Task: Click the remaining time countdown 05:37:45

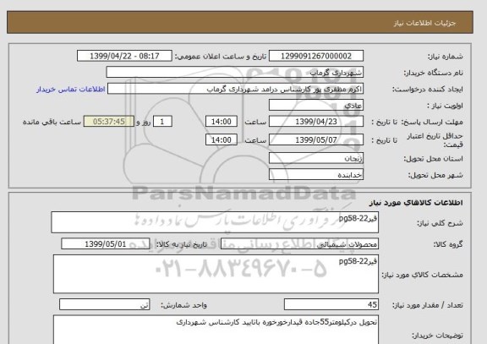Action: pyautogui.click(x=109, y=122)
